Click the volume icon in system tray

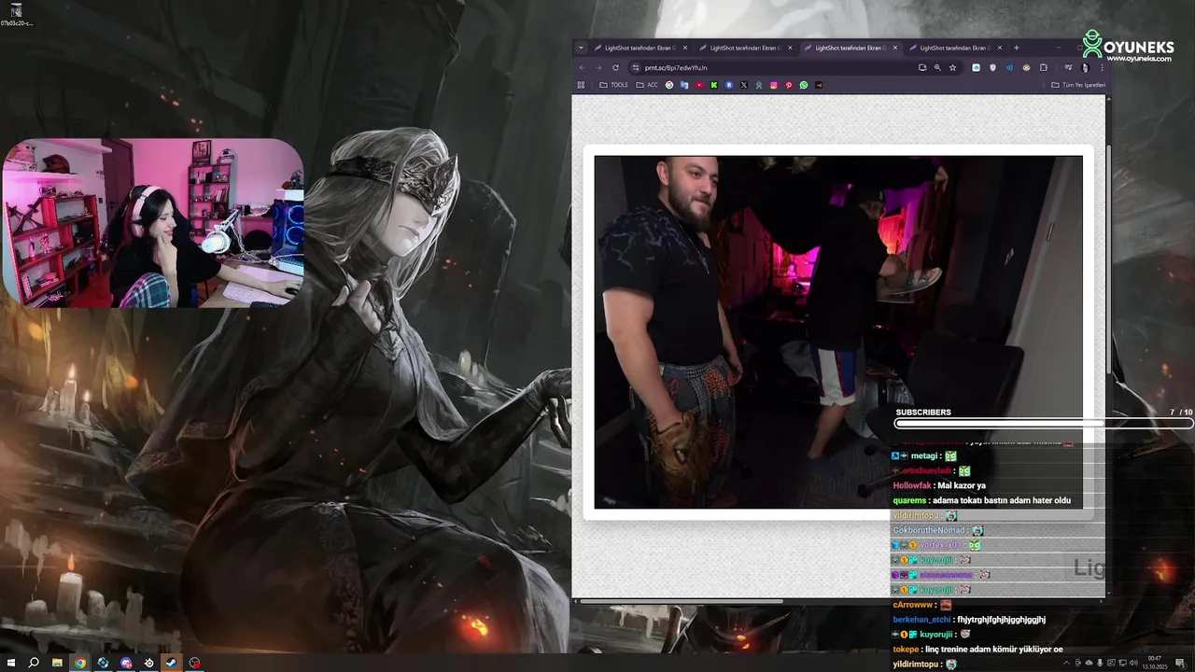pyautogui.click(x=1133, y=663)
